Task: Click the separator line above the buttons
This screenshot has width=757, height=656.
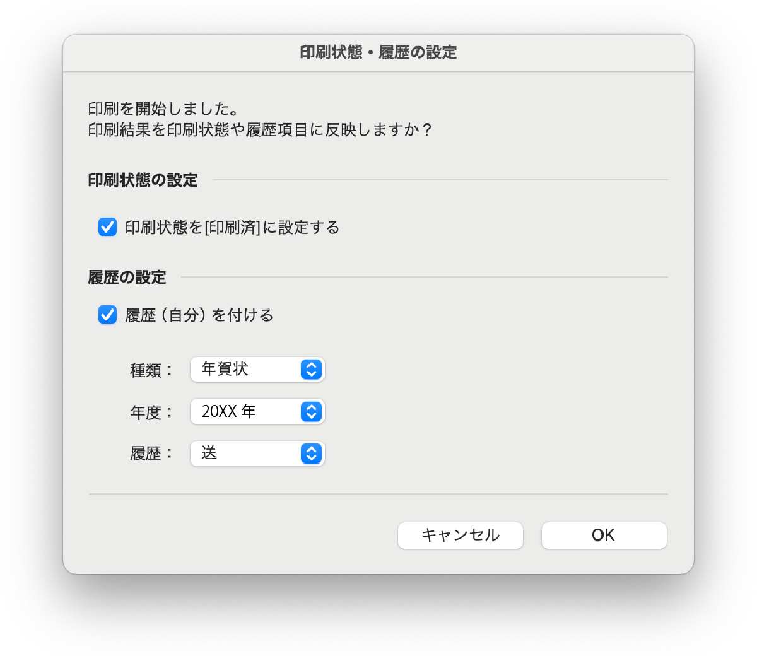Action: pos(378,494)
